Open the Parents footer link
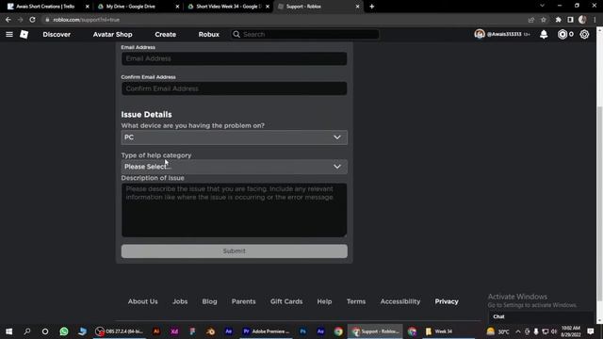 pyautogui.click(x=243, y=301)
